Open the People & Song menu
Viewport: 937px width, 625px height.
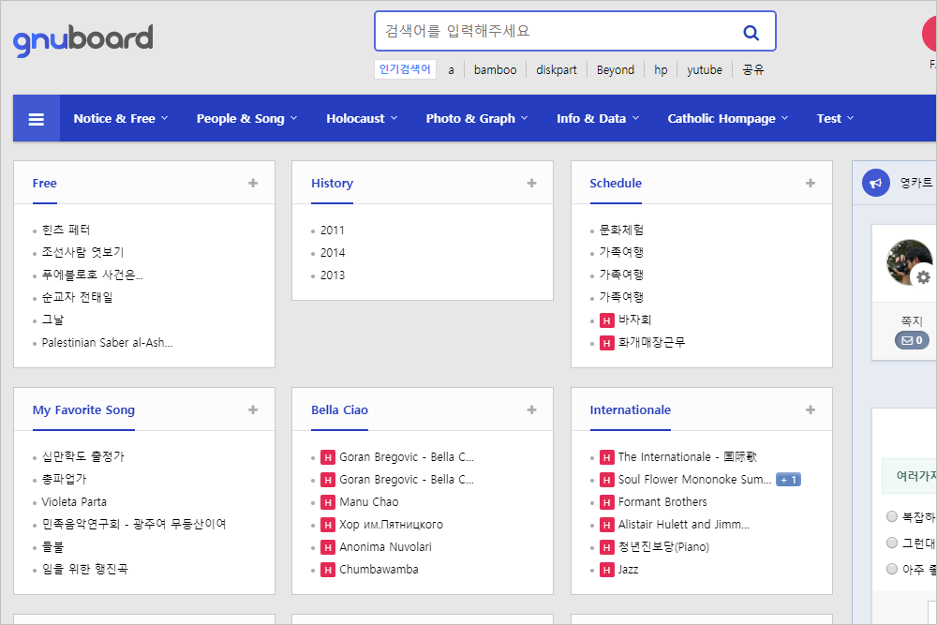tap(245, 119)
